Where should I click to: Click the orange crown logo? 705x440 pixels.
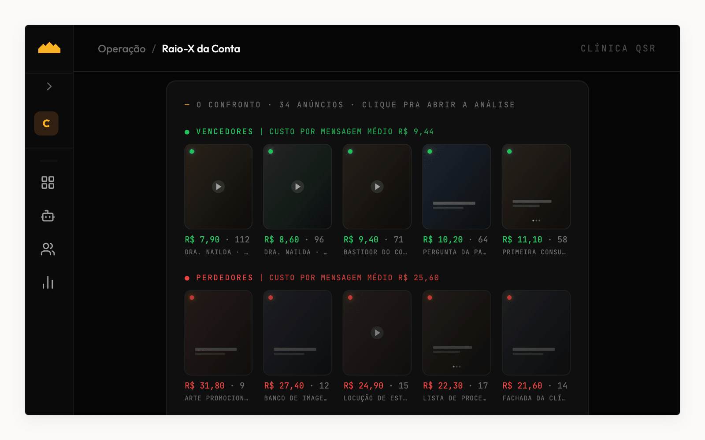coord(49,48)
